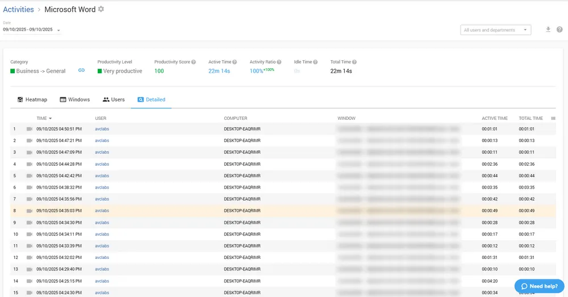Open avclabs user link in row 8
The width and height of the screenshot is (568, 297).
(x=102, y=211)
